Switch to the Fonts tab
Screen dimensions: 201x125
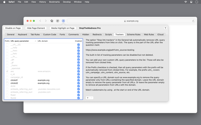coord(62,35)
